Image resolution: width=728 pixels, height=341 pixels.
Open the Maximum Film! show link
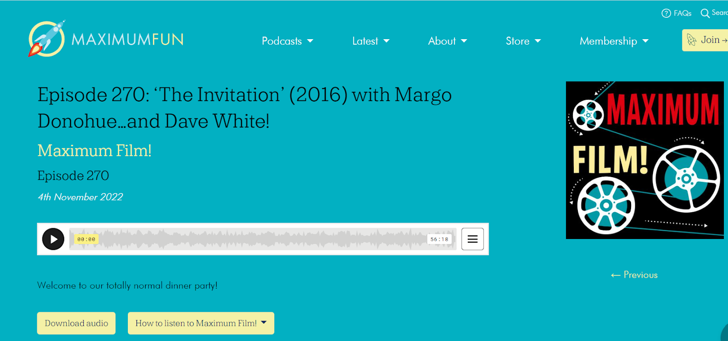[x=94, y=150]
